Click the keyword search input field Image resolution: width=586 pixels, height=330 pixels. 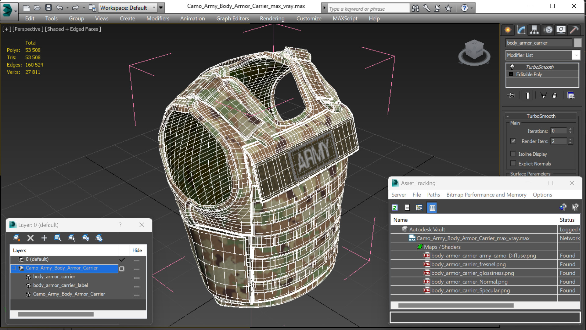tap(368, 9)
